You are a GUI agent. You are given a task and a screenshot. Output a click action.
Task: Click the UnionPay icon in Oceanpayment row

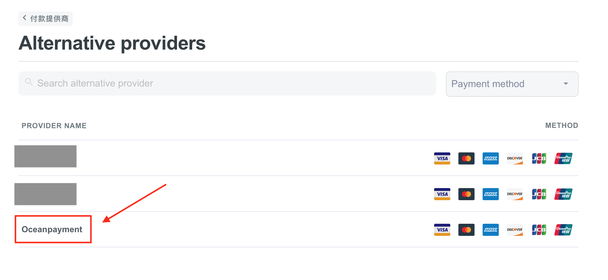coord(563,230)
